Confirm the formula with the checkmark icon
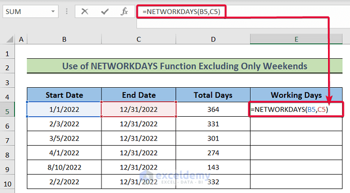350x193 pixels. point(104,11)
